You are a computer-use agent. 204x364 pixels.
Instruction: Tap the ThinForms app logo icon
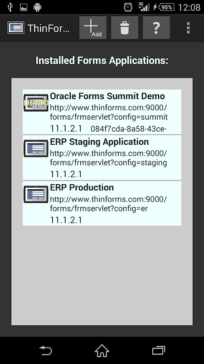[16, 28]
